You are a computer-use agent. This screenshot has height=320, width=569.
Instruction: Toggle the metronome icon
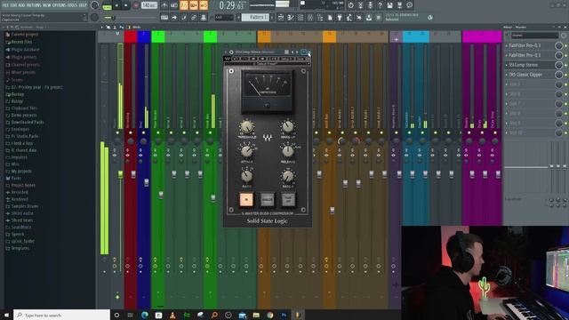[x=164, y=5]
